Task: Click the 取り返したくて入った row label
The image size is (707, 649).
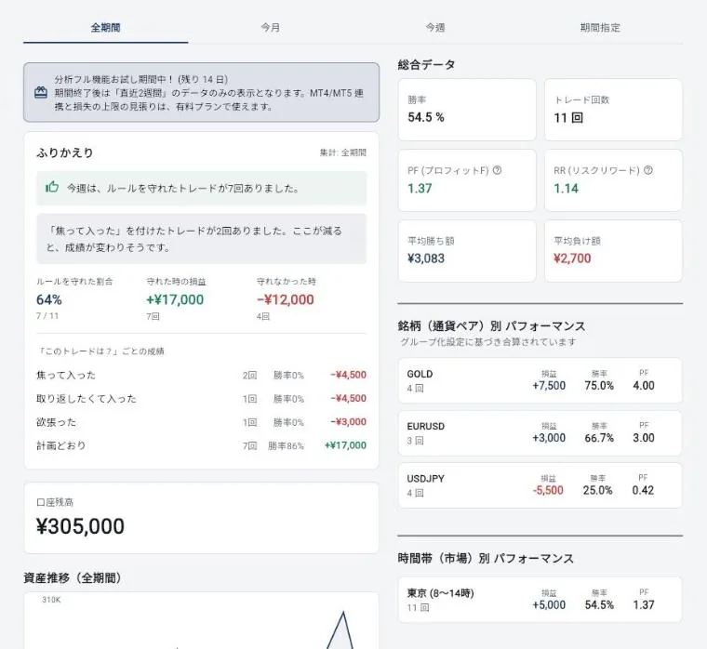Action: click(87, 398)
